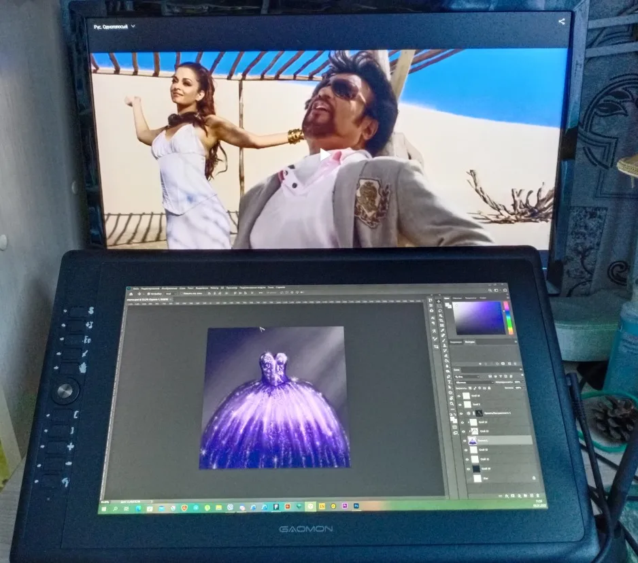Create a new layer with plus icon
Screen dimensions: 638x563
pos(531,496)
